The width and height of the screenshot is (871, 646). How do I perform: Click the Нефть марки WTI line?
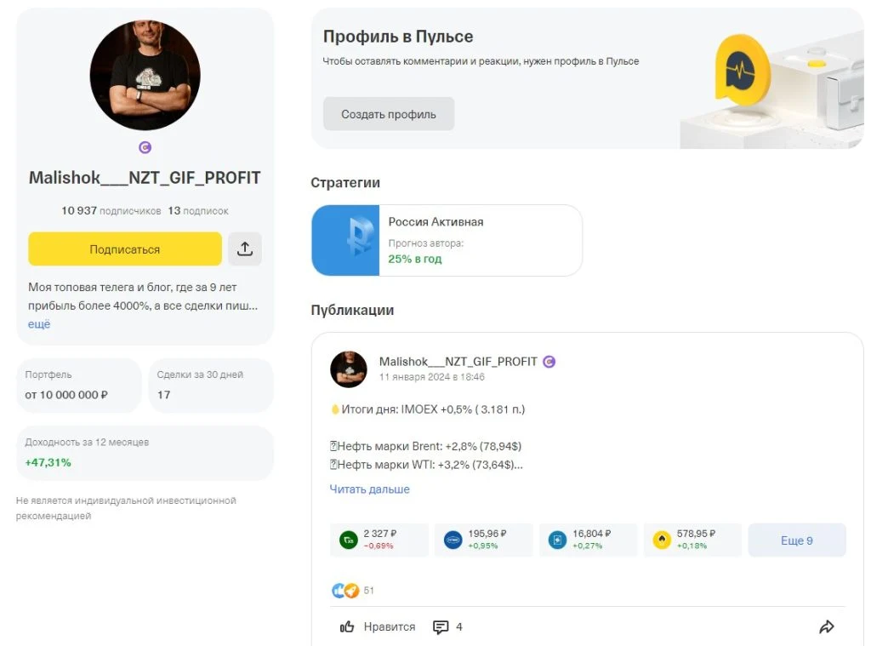pos(426,465)
